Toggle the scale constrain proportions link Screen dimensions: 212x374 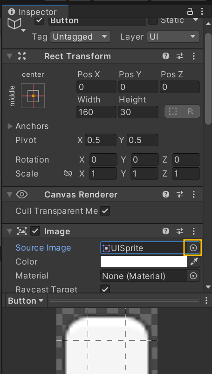tap(68, 173)
